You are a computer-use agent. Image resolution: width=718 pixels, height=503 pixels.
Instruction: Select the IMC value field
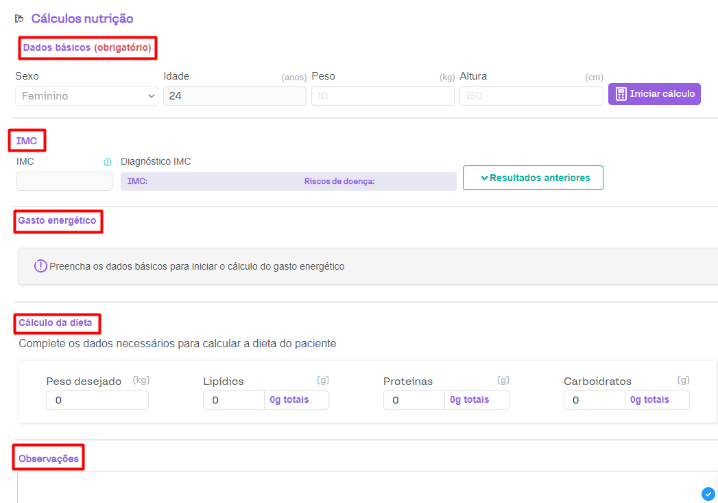64,181
